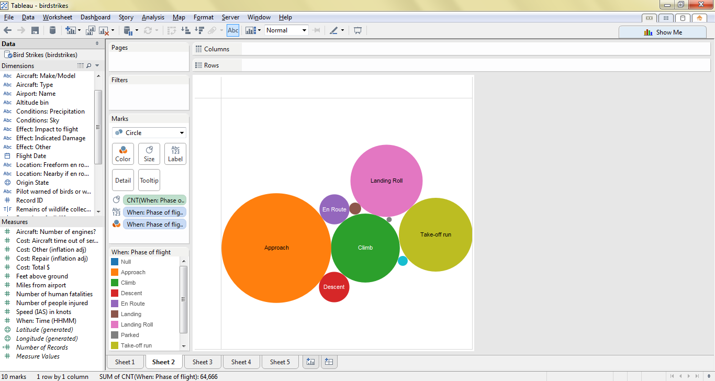Screen dimensions: 715x381
Task: Click the Duplicate Sheet toolbar icon
Action: (x=91, y=30)
